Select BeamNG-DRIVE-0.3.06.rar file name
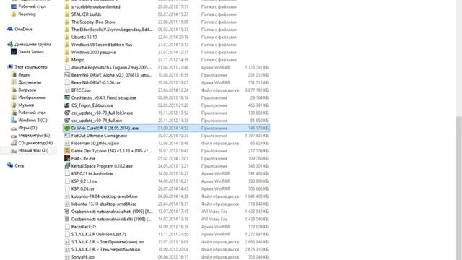462x260 pixels. coord(96,82)
